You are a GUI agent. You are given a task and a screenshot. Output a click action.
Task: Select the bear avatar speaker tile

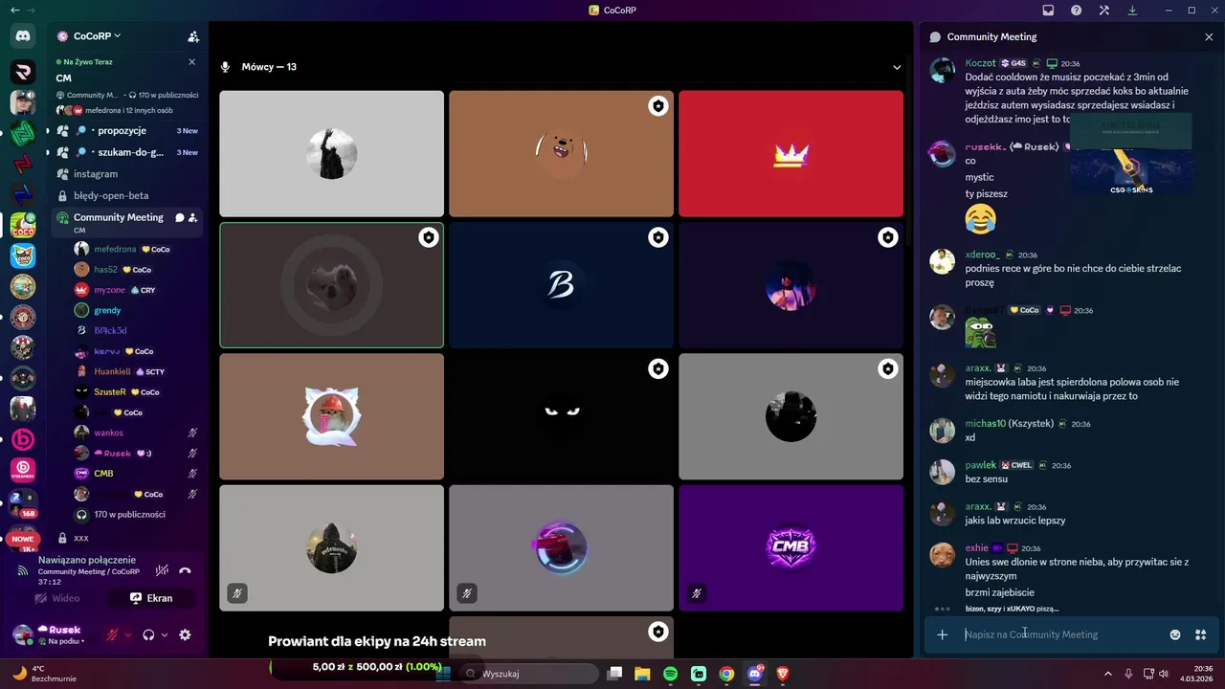tap(561, 154)
